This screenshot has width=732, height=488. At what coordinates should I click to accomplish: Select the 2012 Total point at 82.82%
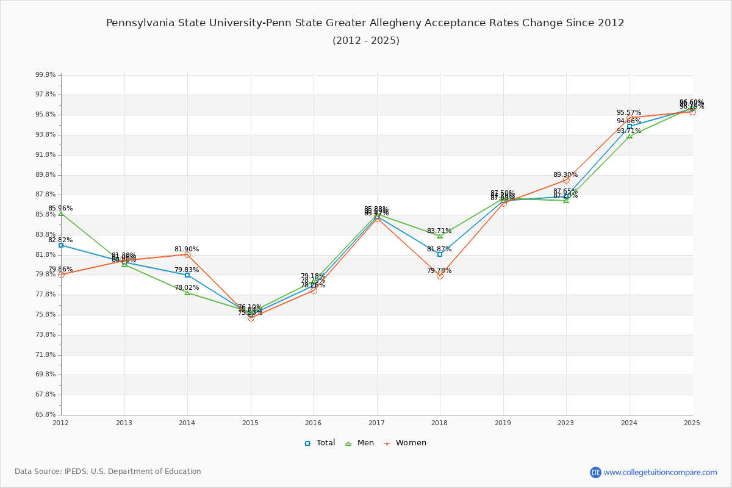61,245
